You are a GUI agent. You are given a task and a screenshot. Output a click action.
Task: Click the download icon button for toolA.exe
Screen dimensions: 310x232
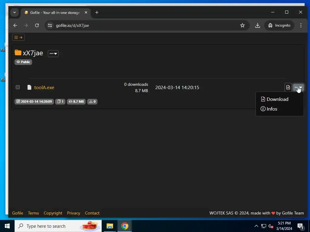288,87
